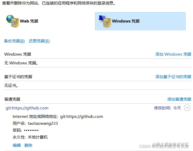Viewport: 193px width, 151px height.
Task: Click the username taotaowang233 text
Action: [x=43, y=123]
